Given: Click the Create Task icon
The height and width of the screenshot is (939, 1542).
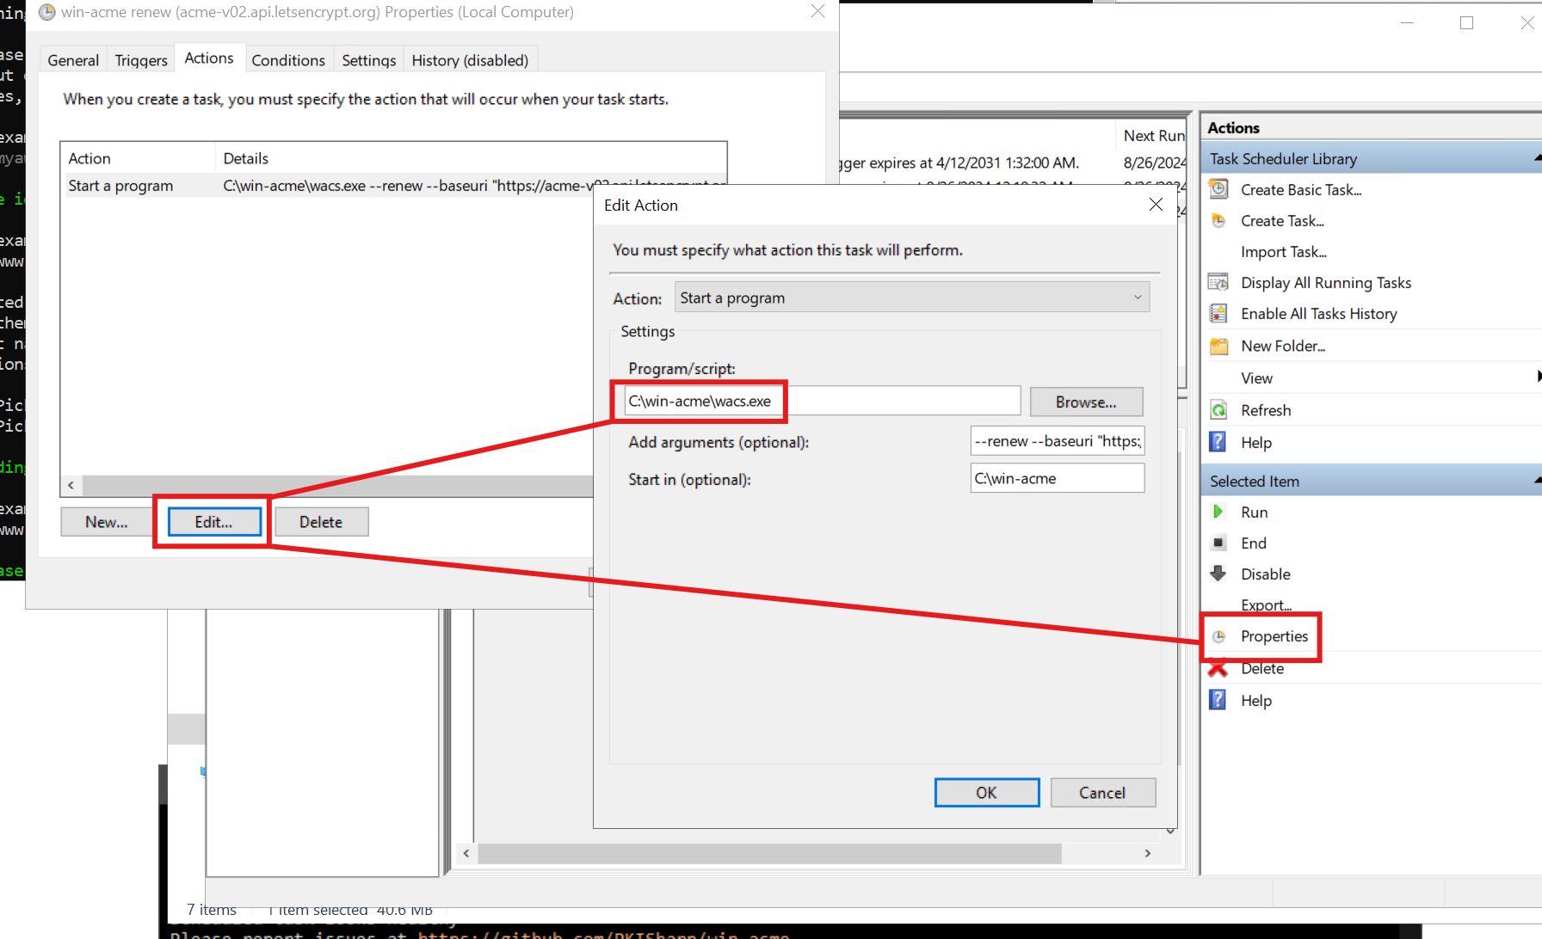Looking at the screenshot, I should [1218, 221].
